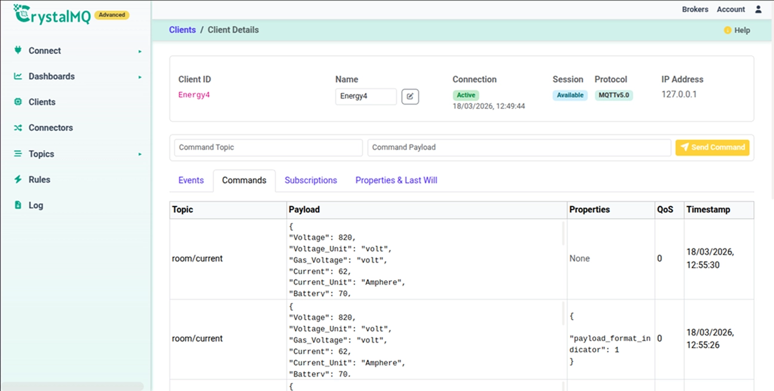
Task: Switch to the Subscriptions tab
Action: [311, 180]
